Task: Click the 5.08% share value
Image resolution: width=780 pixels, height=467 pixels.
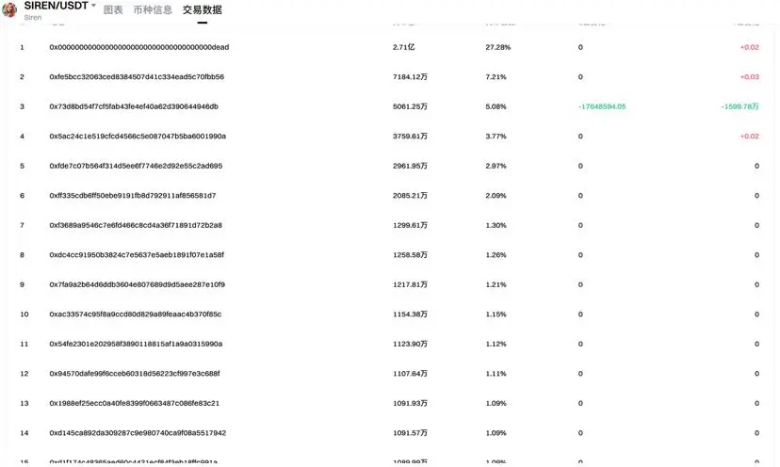Action: (x=496, y=106)
